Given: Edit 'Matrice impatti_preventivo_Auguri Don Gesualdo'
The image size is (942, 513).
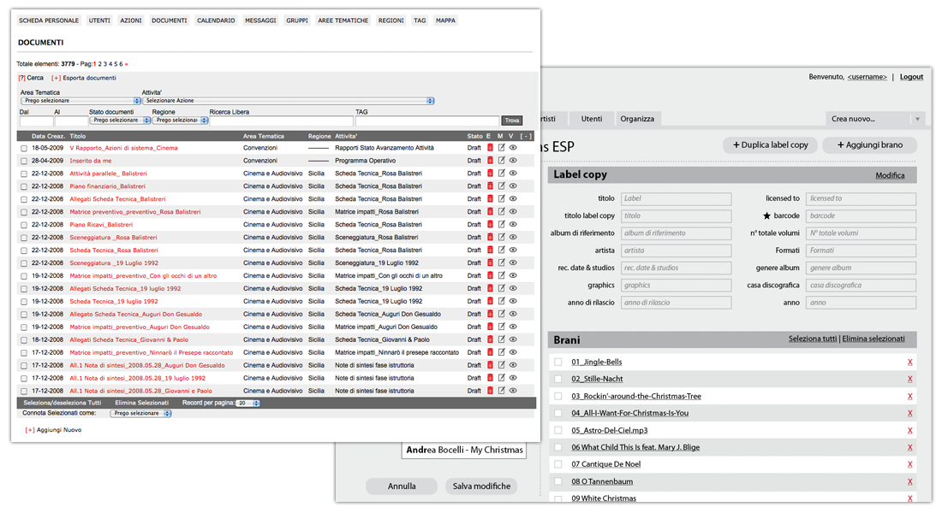Looking at the screenshot, I should [x=501, y=327].
